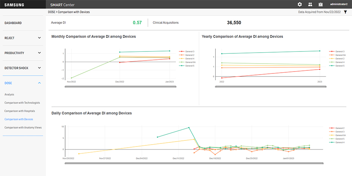Viewport: 352px width, 176px height.
Task: Go to Comparison with Anatomy Views
Action: coord(23,128)
